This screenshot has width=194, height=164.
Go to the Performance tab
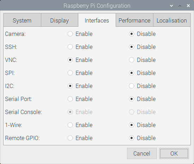click(x=134, y=20)
